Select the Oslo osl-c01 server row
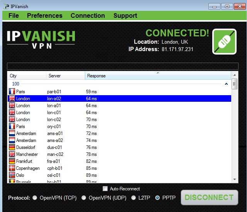This screenshot has width=247, height=212. [x=119, y=175]
